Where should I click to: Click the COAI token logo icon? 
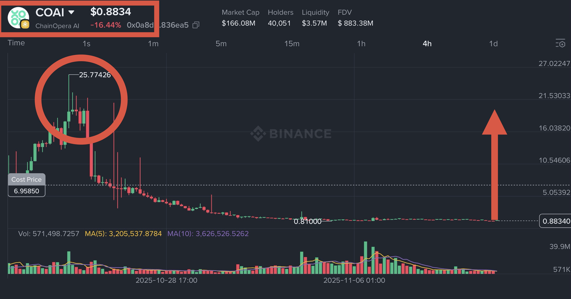pos(18,17)
